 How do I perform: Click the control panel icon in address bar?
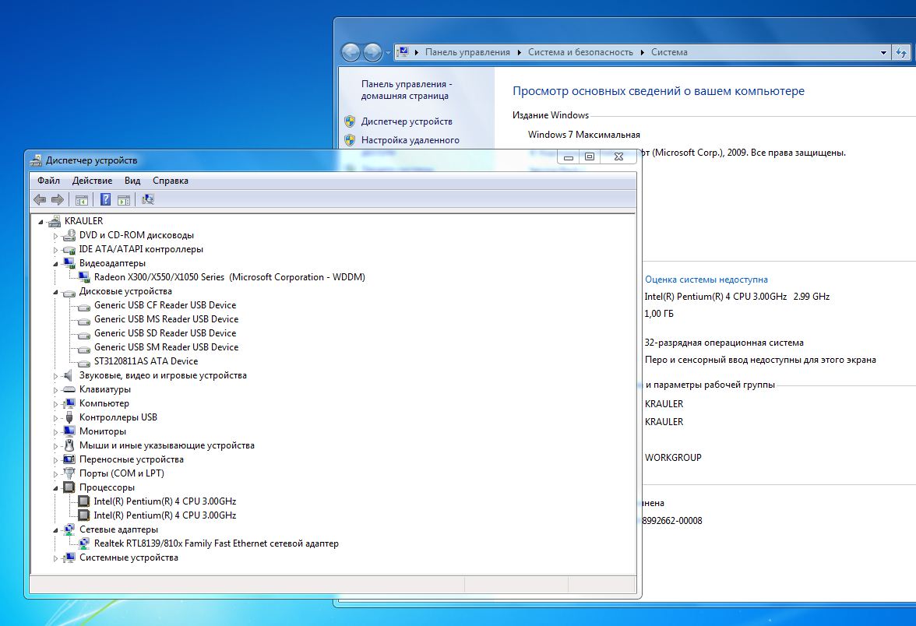(403, 52)
